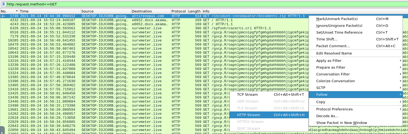Click the display filter bookmark icon
408x134 pixels.
click(3, 4)
